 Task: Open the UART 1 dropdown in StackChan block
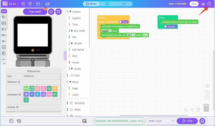click(x=145, y=35)
